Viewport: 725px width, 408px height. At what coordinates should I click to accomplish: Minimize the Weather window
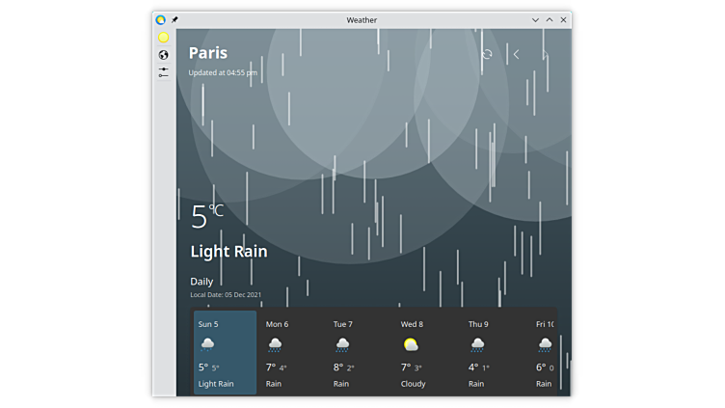[x=535, y=19]
